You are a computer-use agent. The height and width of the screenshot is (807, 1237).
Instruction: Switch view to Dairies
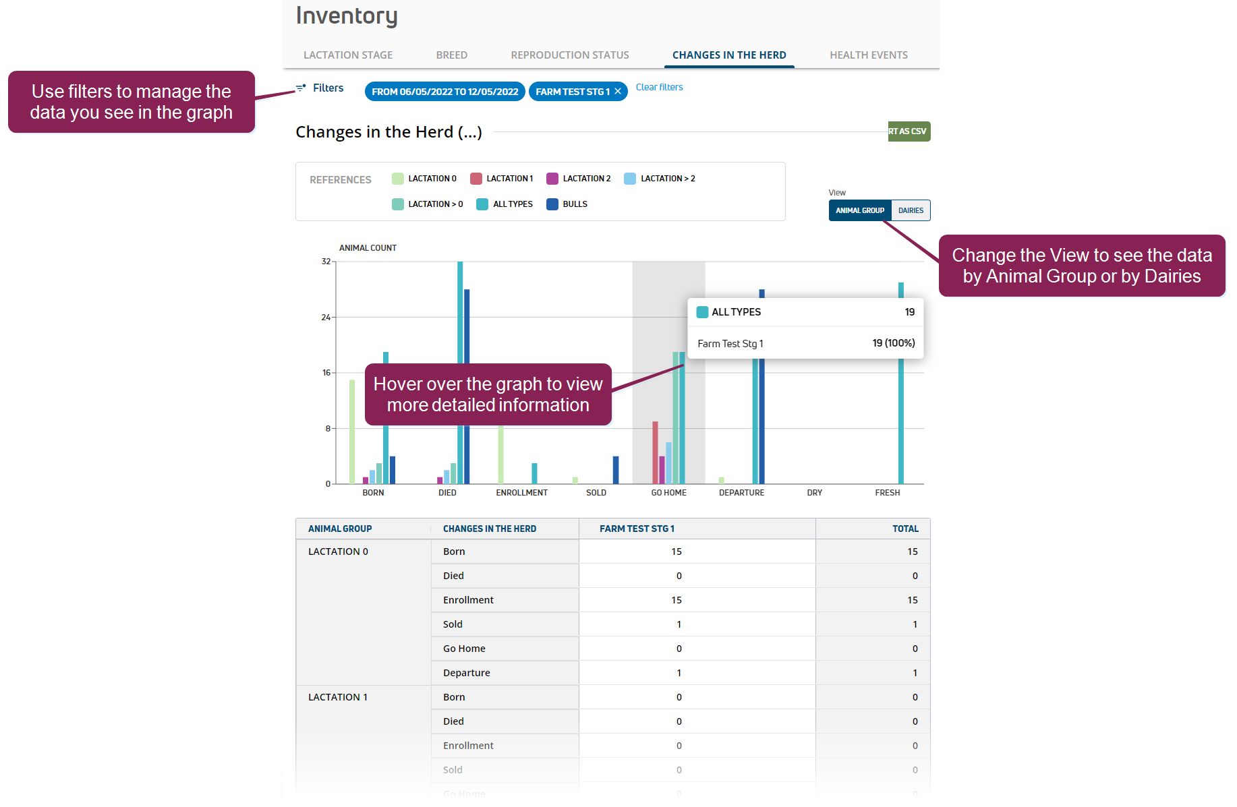[x=911, y=210]
